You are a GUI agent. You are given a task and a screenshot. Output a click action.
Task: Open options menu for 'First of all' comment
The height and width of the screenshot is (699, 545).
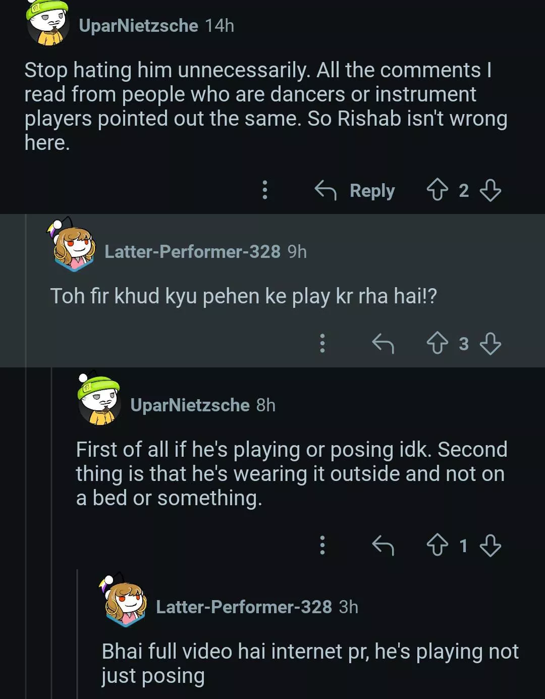point(322,545)
